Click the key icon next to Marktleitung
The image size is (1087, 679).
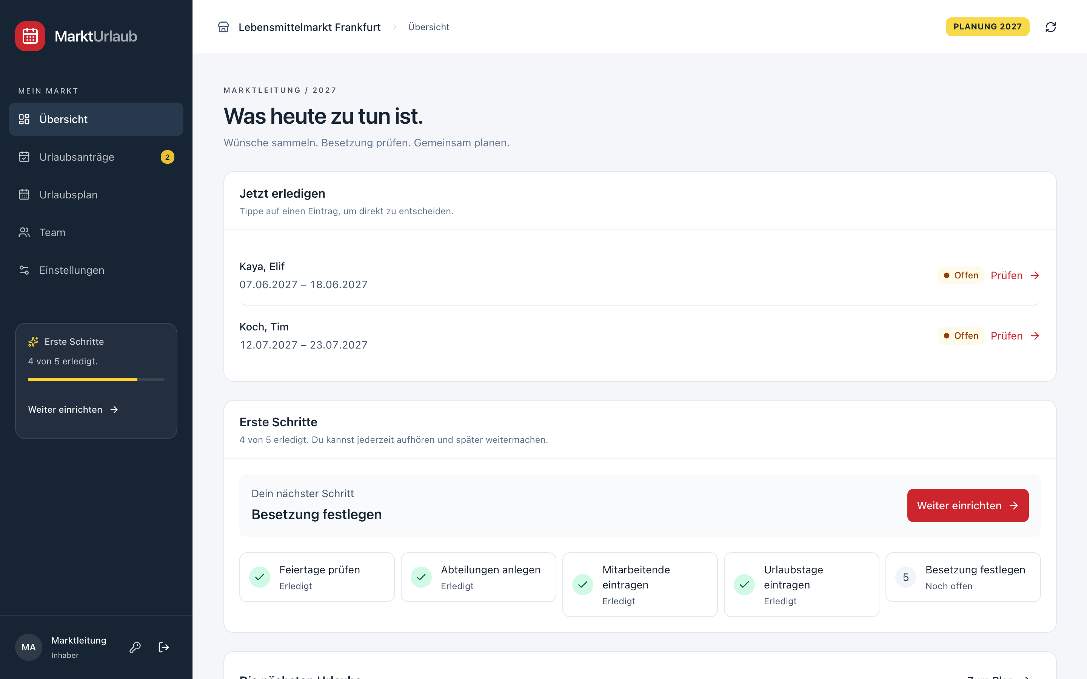pos(135,647)
